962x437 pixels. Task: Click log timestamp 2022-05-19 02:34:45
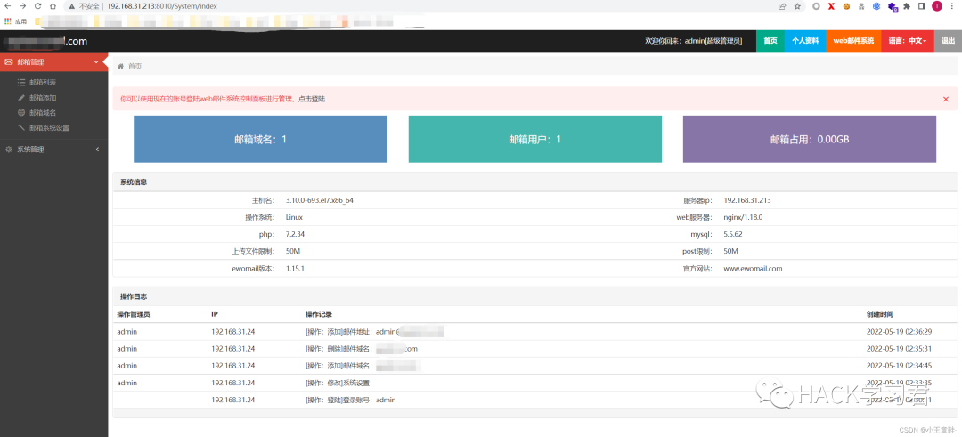899,366
